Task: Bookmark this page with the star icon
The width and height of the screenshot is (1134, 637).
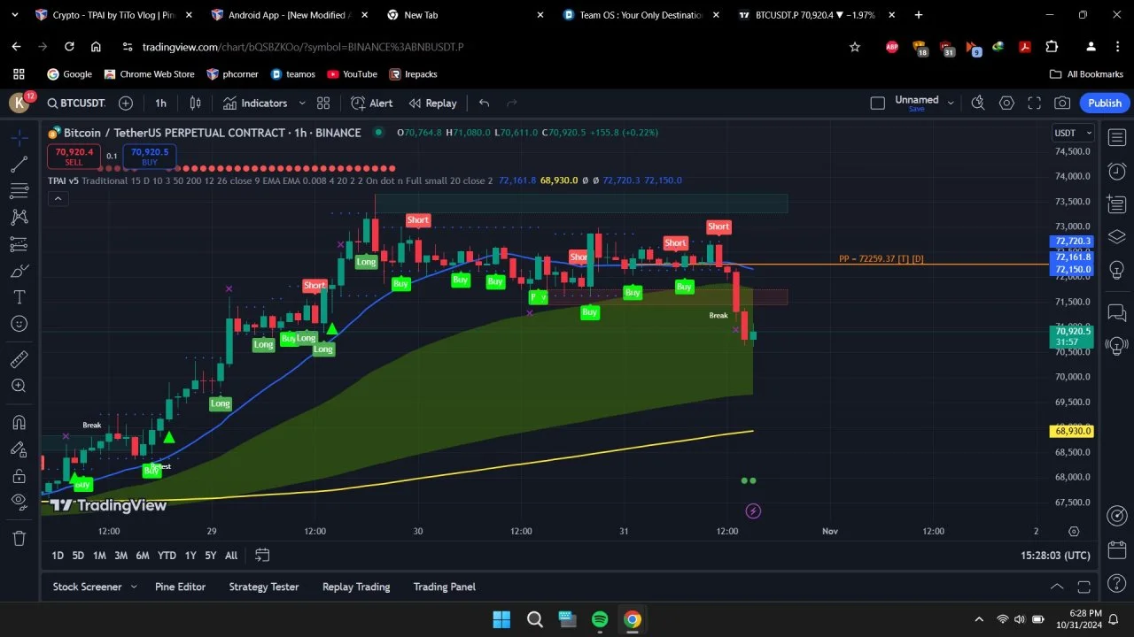Action: [855, 47]
